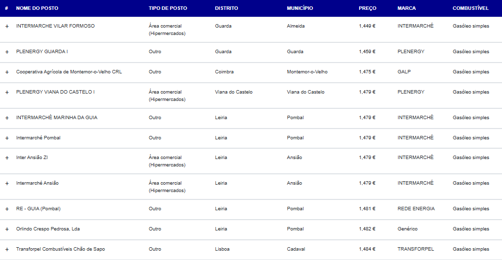Sort by COMBUSTÍVEL column header

coord(470,8)
